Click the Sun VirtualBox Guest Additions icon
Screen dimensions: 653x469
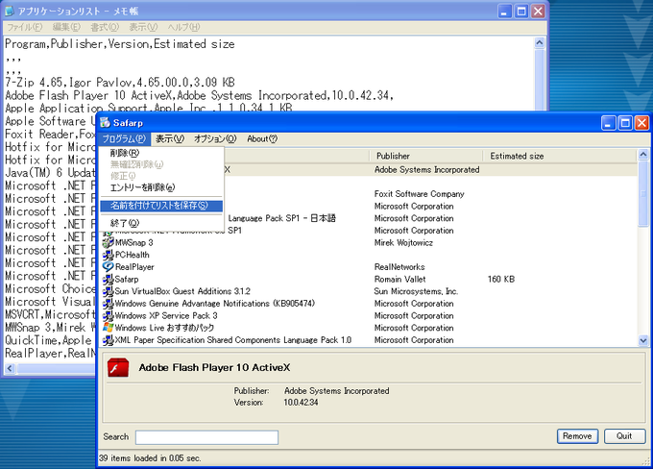click(109, 291)
